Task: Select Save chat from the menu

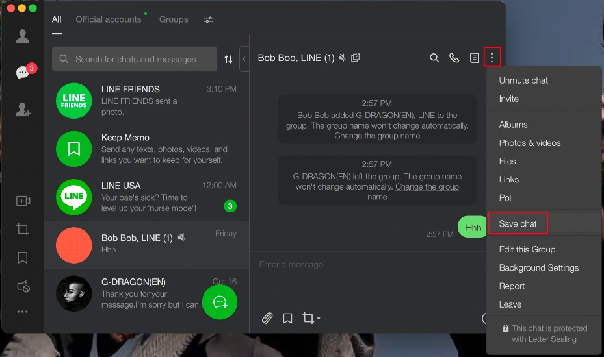Action: [x=518, y=223]
